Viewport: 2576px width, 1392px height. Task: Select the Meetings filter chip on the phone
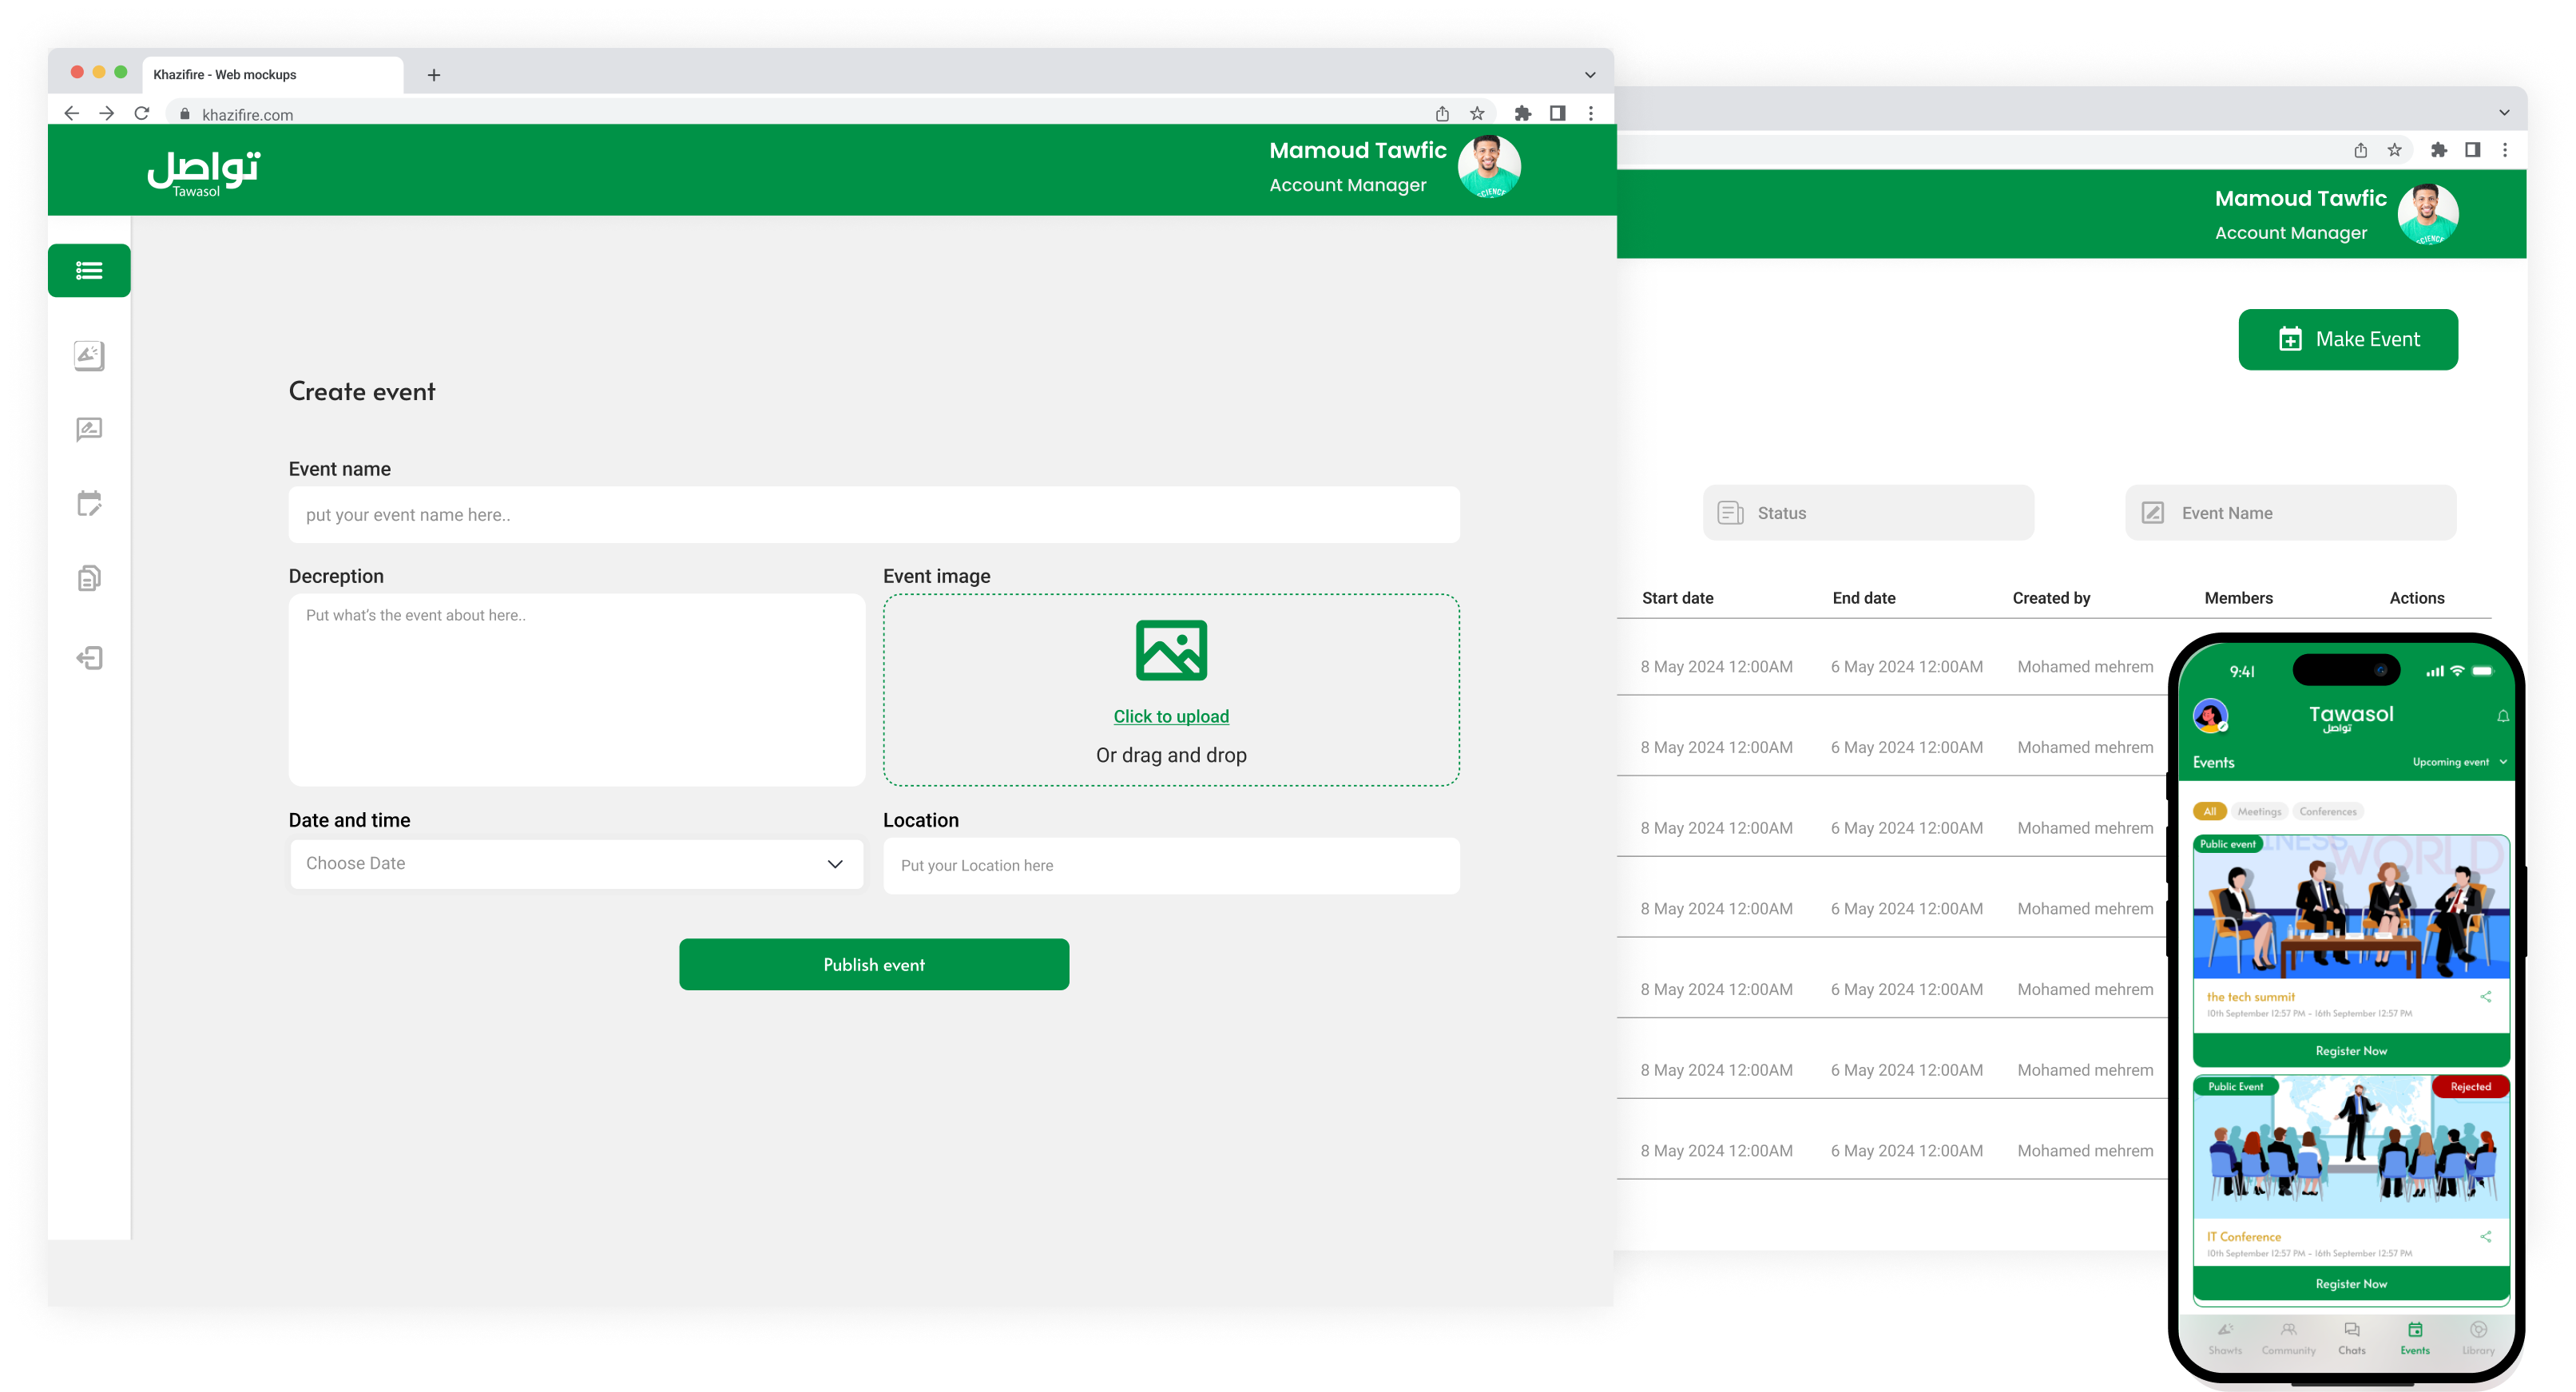(2259, 811)
